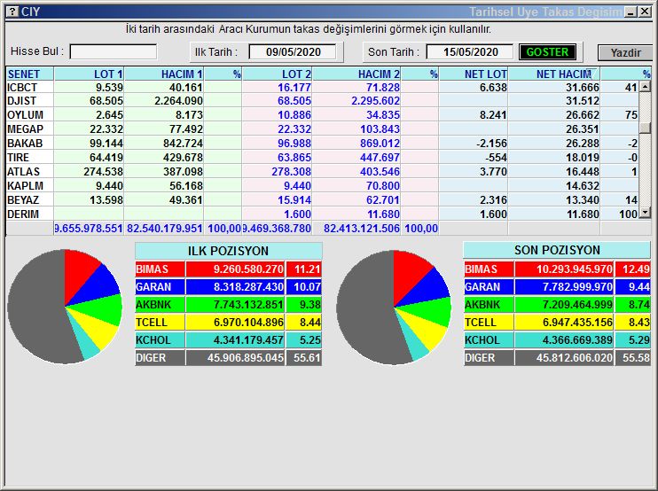Select the BEYAZ row
The height and width of the screenshot is (491, 658).
322,200
